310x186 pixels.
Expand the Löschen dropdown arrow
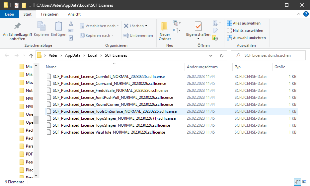point(146,26)
